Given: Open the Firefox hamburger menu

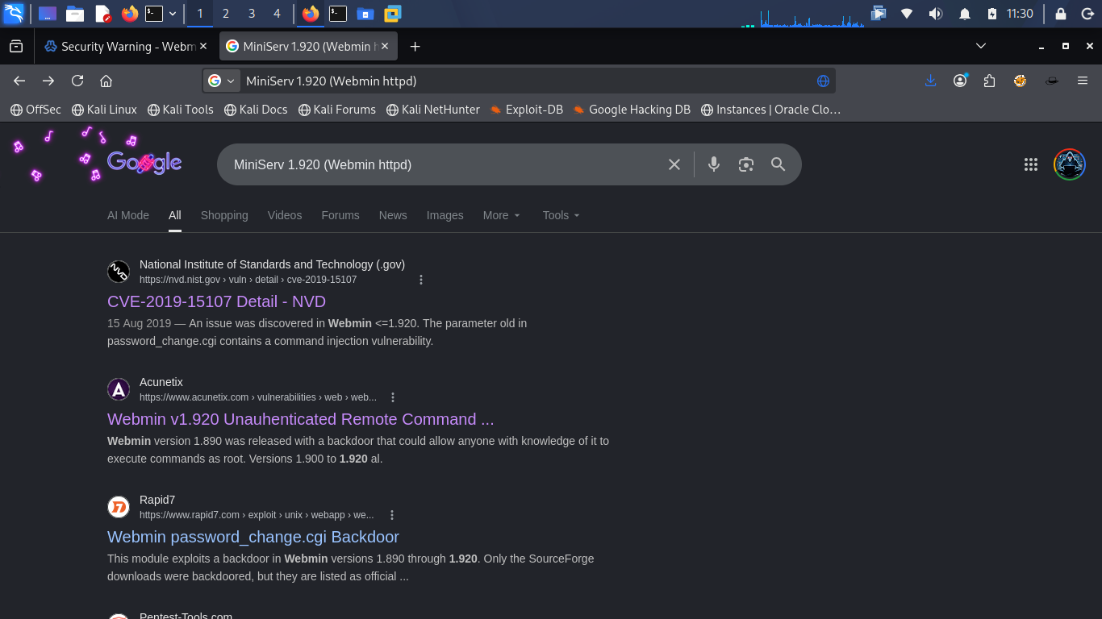Looking at the screenshot, I should pos(1083,81).
